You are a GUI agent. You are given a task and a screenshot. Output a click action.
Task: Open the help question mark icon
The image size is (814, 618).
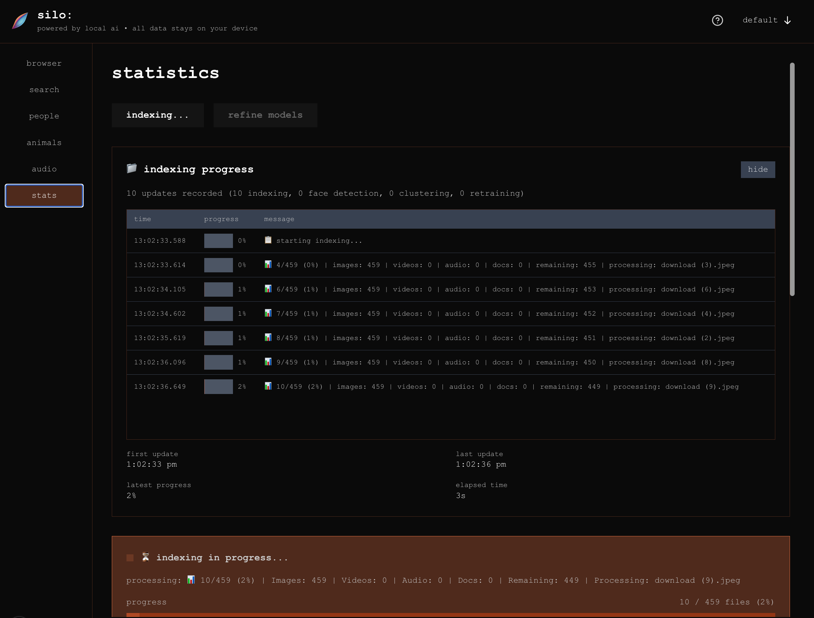point(718,21)
